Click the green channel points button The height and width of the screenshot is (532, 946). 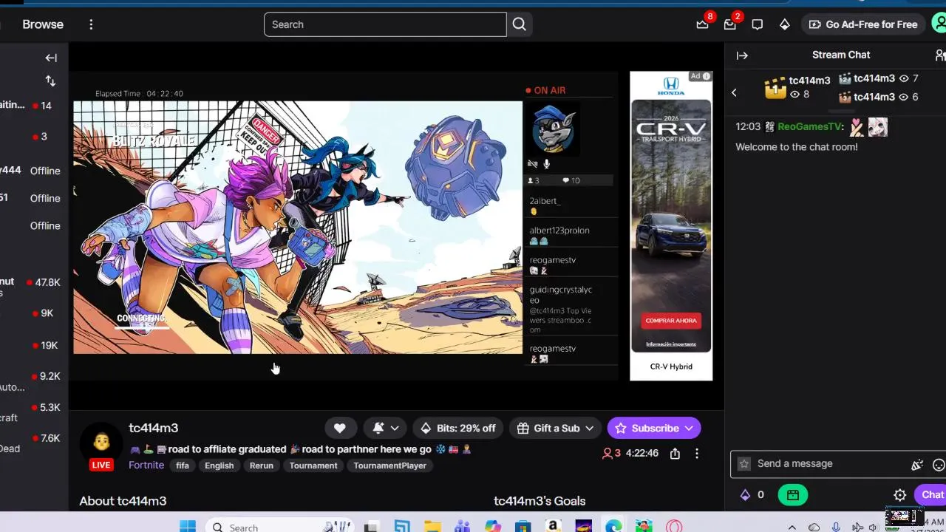[793, 495]
